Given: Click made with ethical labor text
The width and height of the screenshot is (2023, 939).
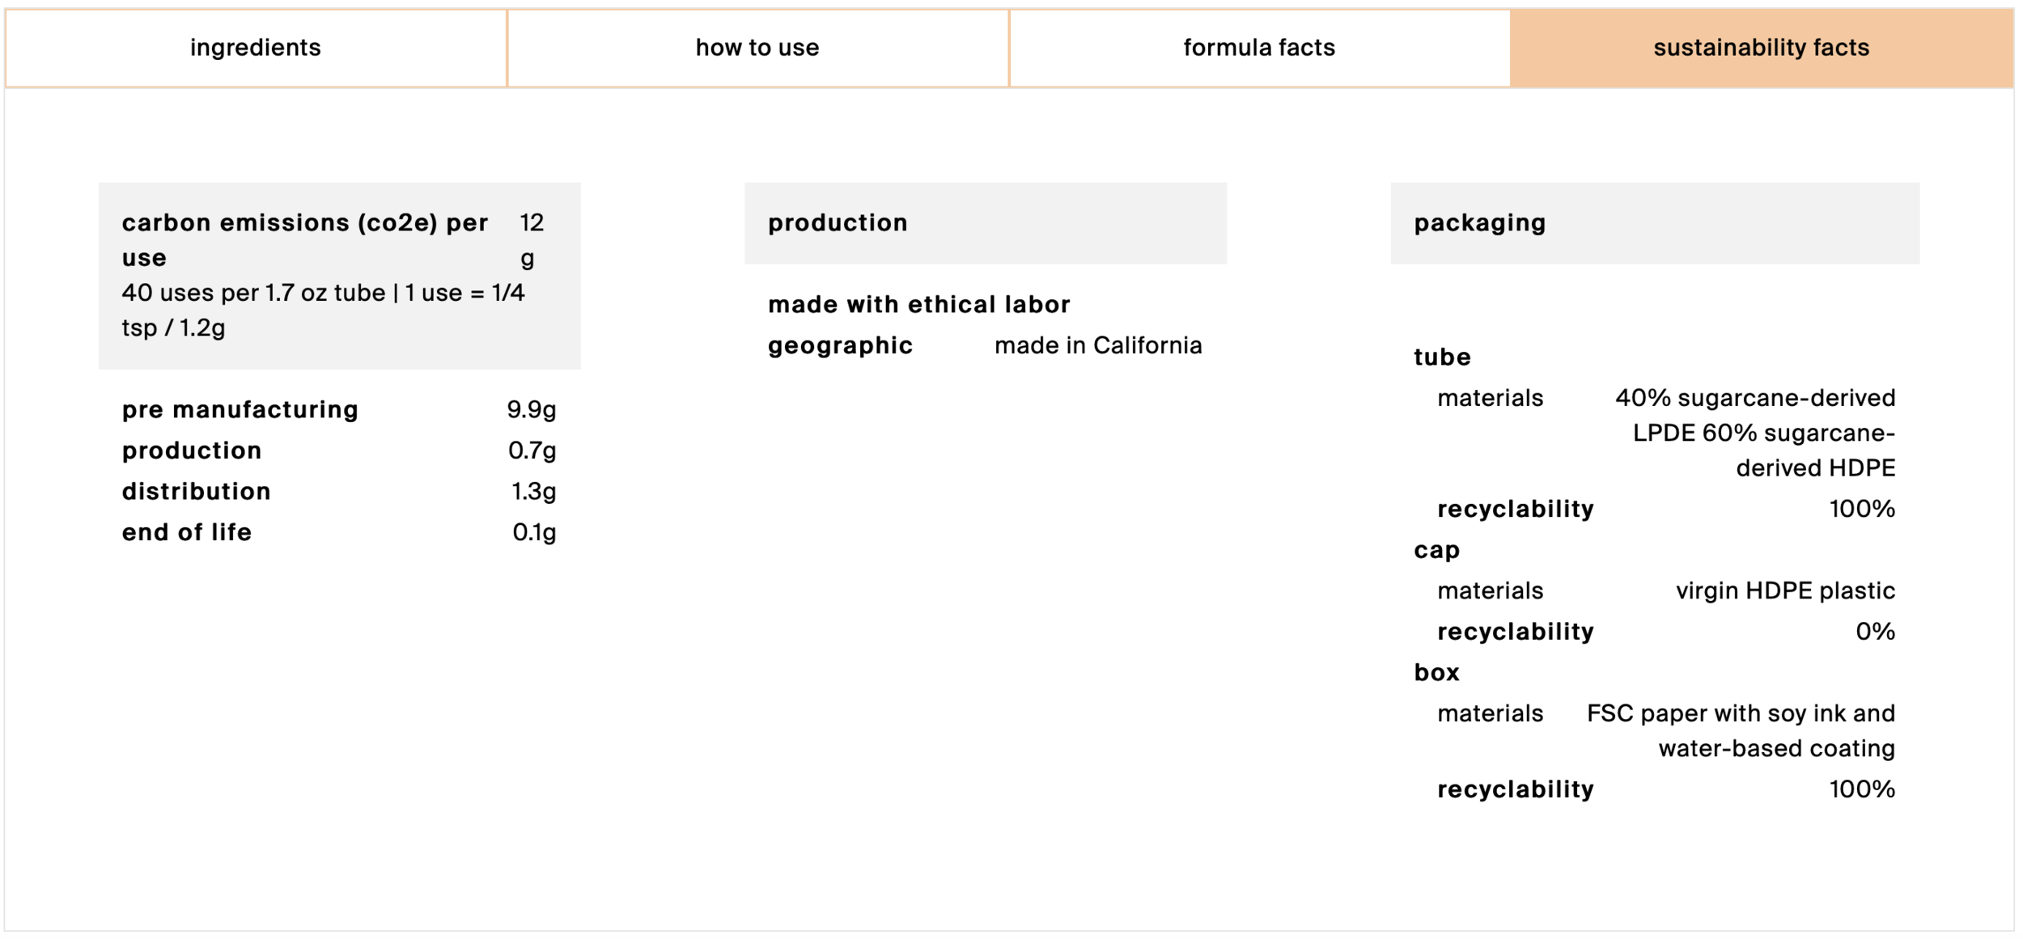Looking at the screenshot, I should click(919, 304).
